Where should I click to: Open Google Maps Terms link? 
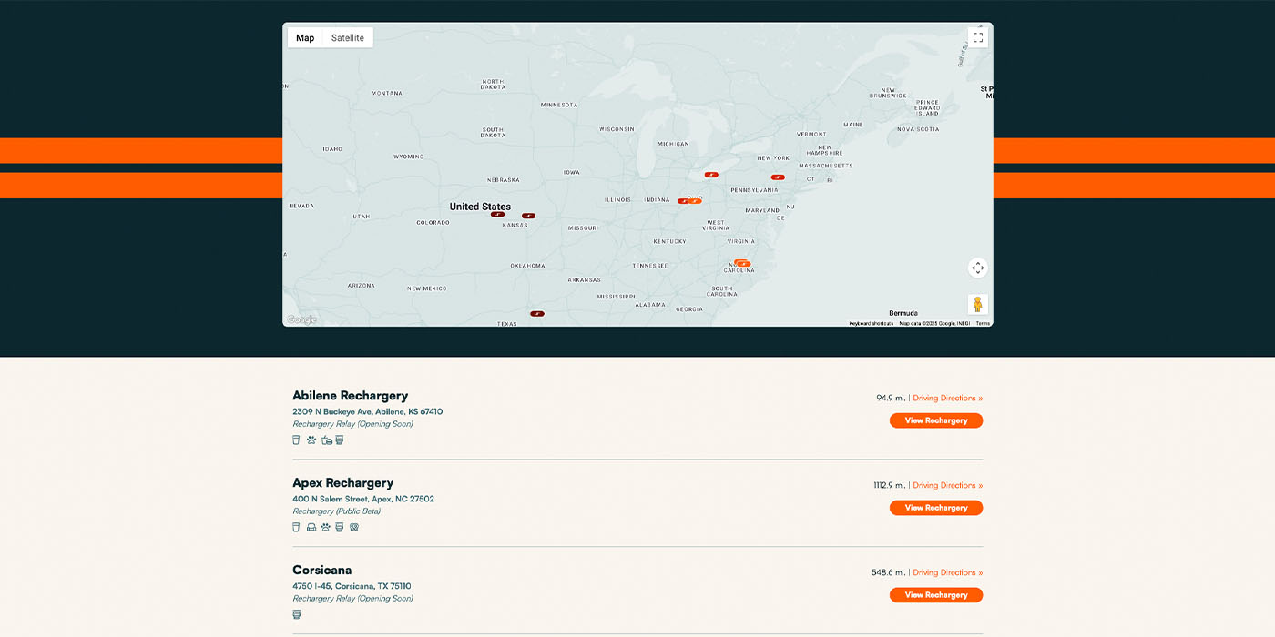point(982,323)
